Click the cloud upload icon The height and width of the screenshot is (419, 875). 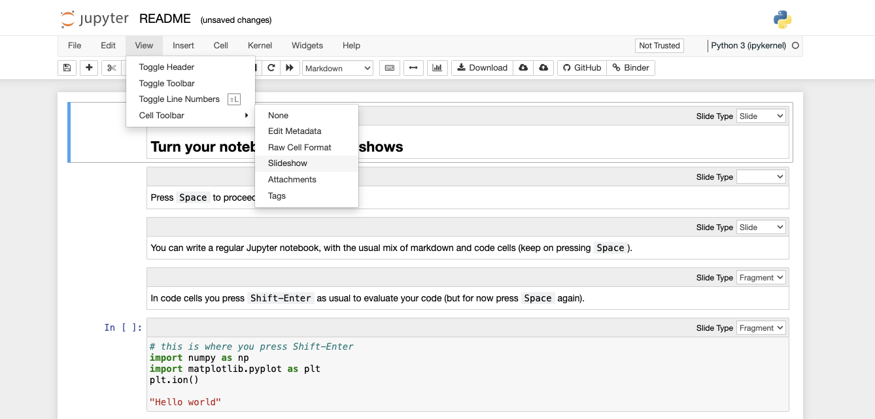[543, 68]
